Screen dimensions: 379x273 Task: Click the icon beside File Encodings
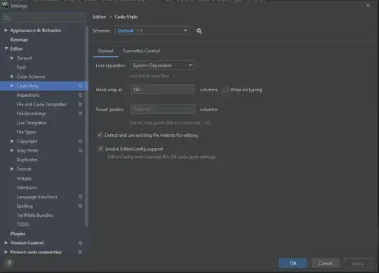tap(80, 114)
